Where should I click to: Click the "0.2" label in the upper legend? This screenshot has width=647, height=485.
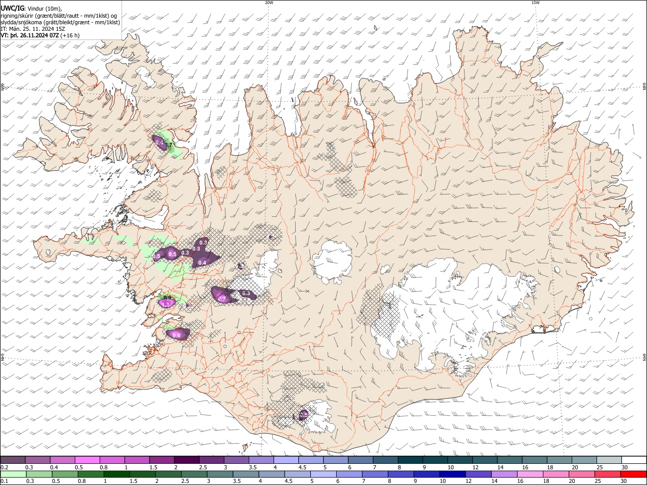click(4, 467)
